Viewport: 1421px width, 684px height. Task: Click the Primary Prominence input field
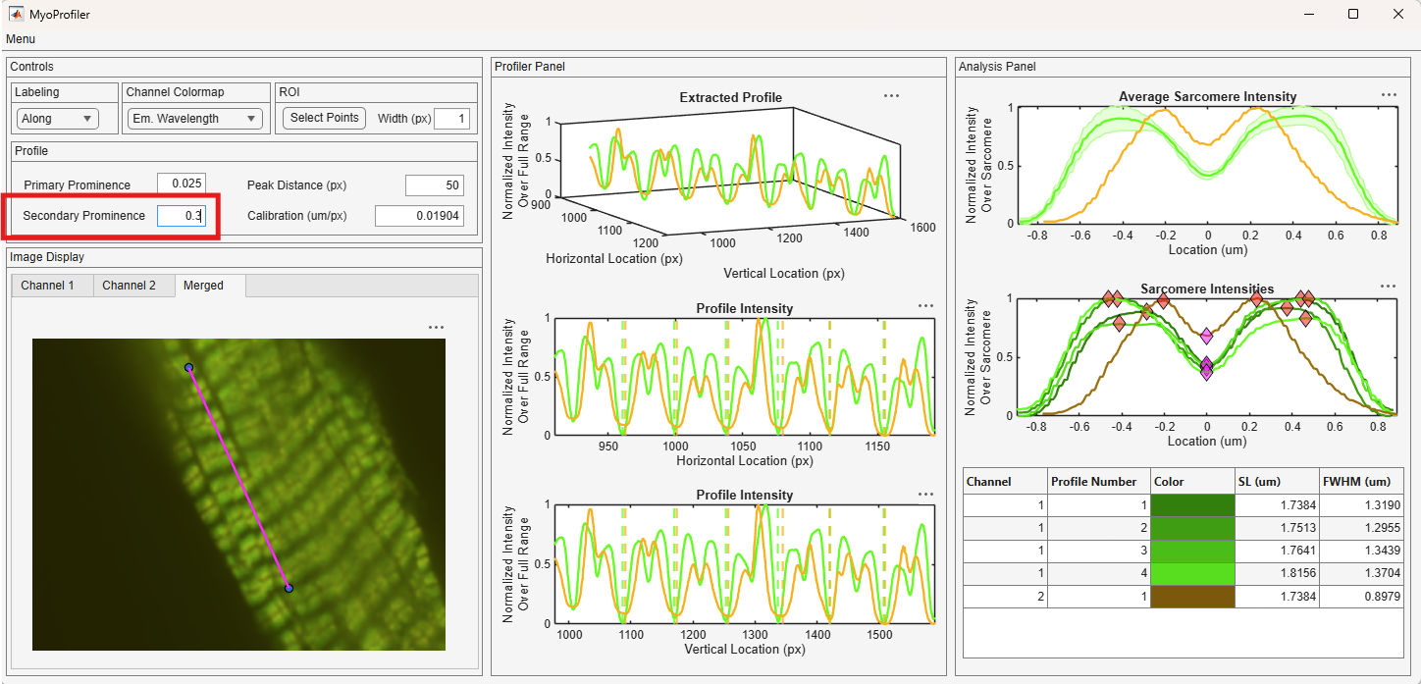pos(182,184)
